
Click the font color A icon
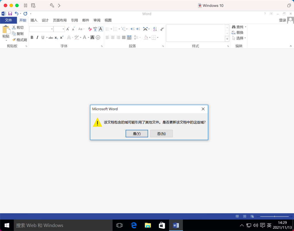[x=85, y=38]
